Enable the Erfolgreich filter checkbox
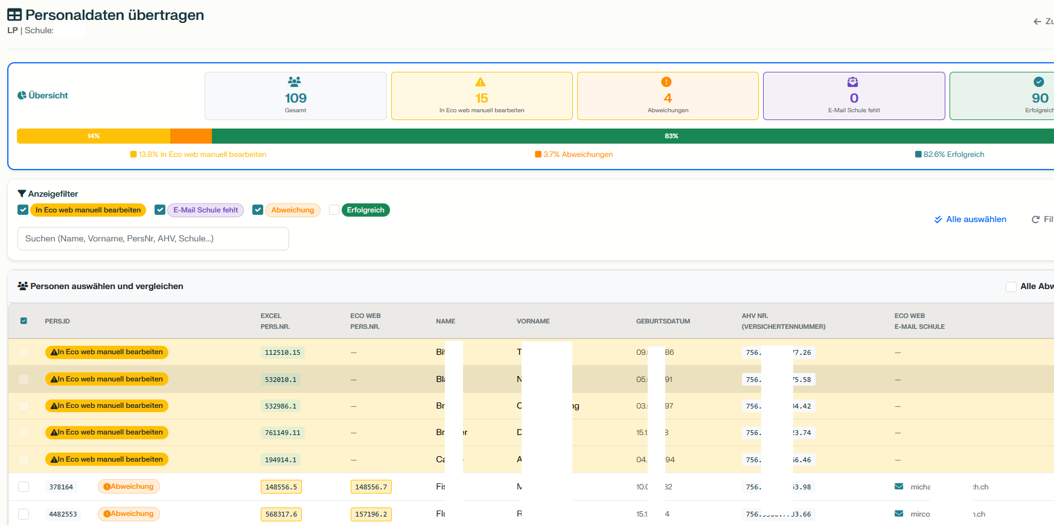1054x525 pixels. (x=334, y=210)
